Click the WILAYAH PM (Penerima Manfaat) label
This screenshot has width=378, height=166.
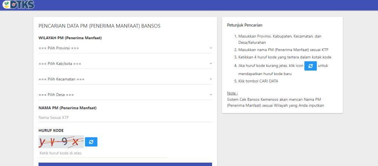pyautogui.click(x=70, y=38)
